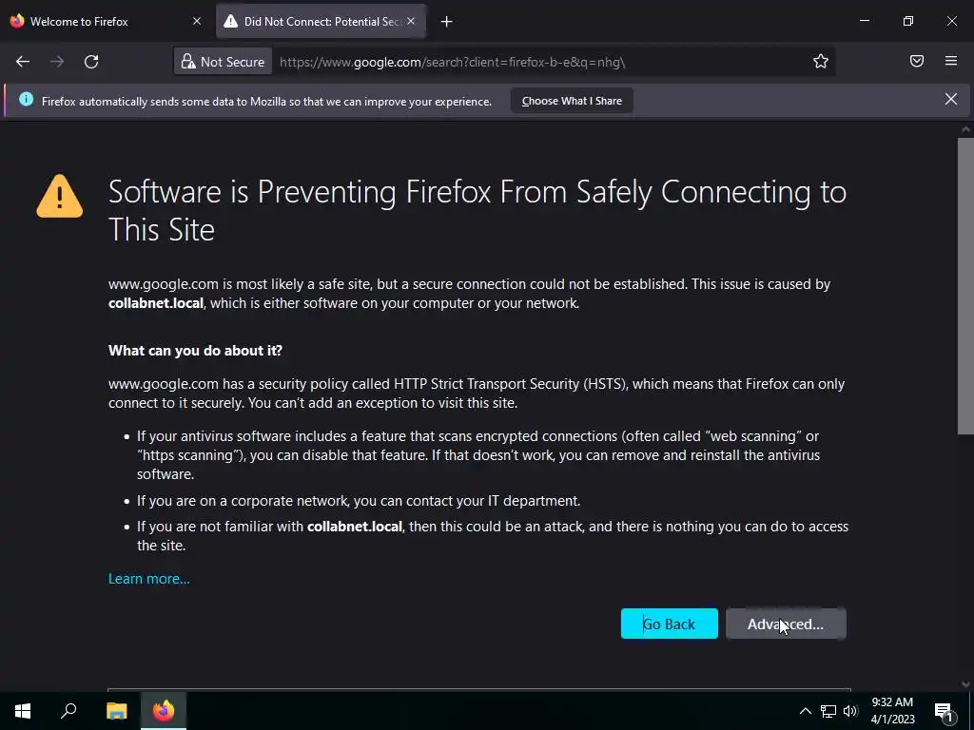Viewport: 974px width, 730px height.
Task: Click the scrollbar up arrow
Action: (x=965, y=129)
